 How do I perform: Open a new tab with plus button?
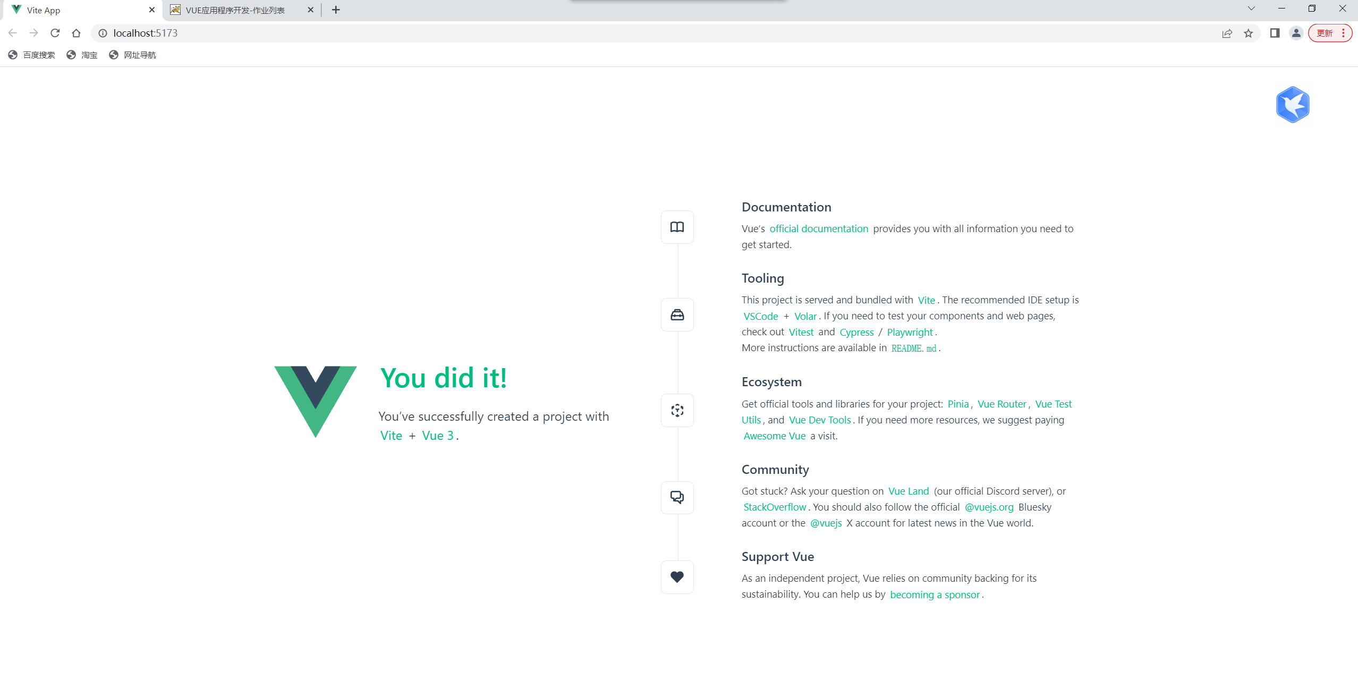click(x=336, y=10)
